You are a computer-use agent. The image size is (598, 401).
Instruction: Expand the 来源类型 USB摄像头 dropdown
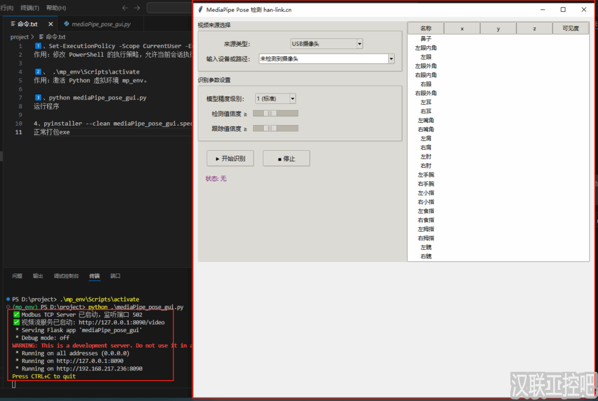click(x=359, y=44)
